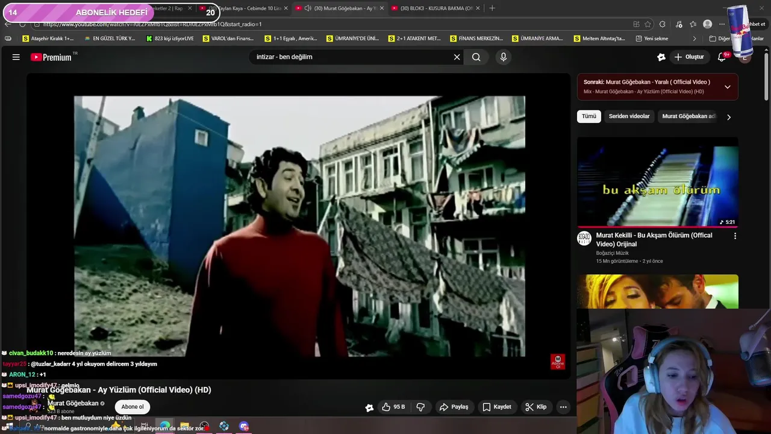This screenshot has height=434, width=771.
Task: Click the extension icon left of like button
Action: pos(369,407)
